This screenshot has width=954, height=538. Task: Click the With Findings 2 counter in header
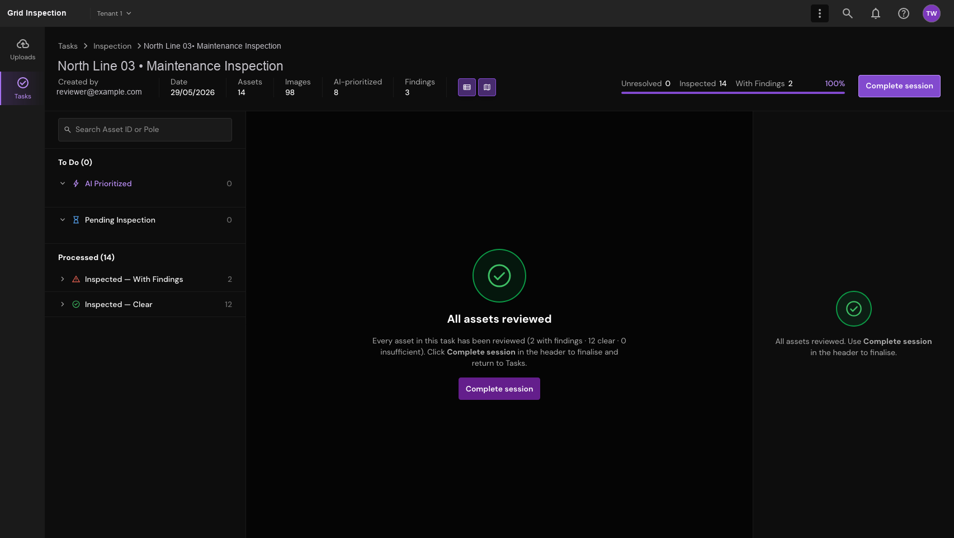(764, 83)
